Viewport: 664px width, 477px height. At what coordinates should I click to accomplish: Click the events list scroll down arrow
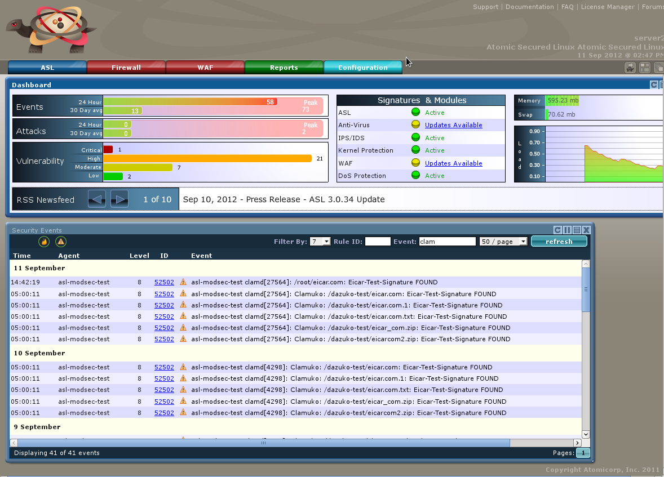586,434
